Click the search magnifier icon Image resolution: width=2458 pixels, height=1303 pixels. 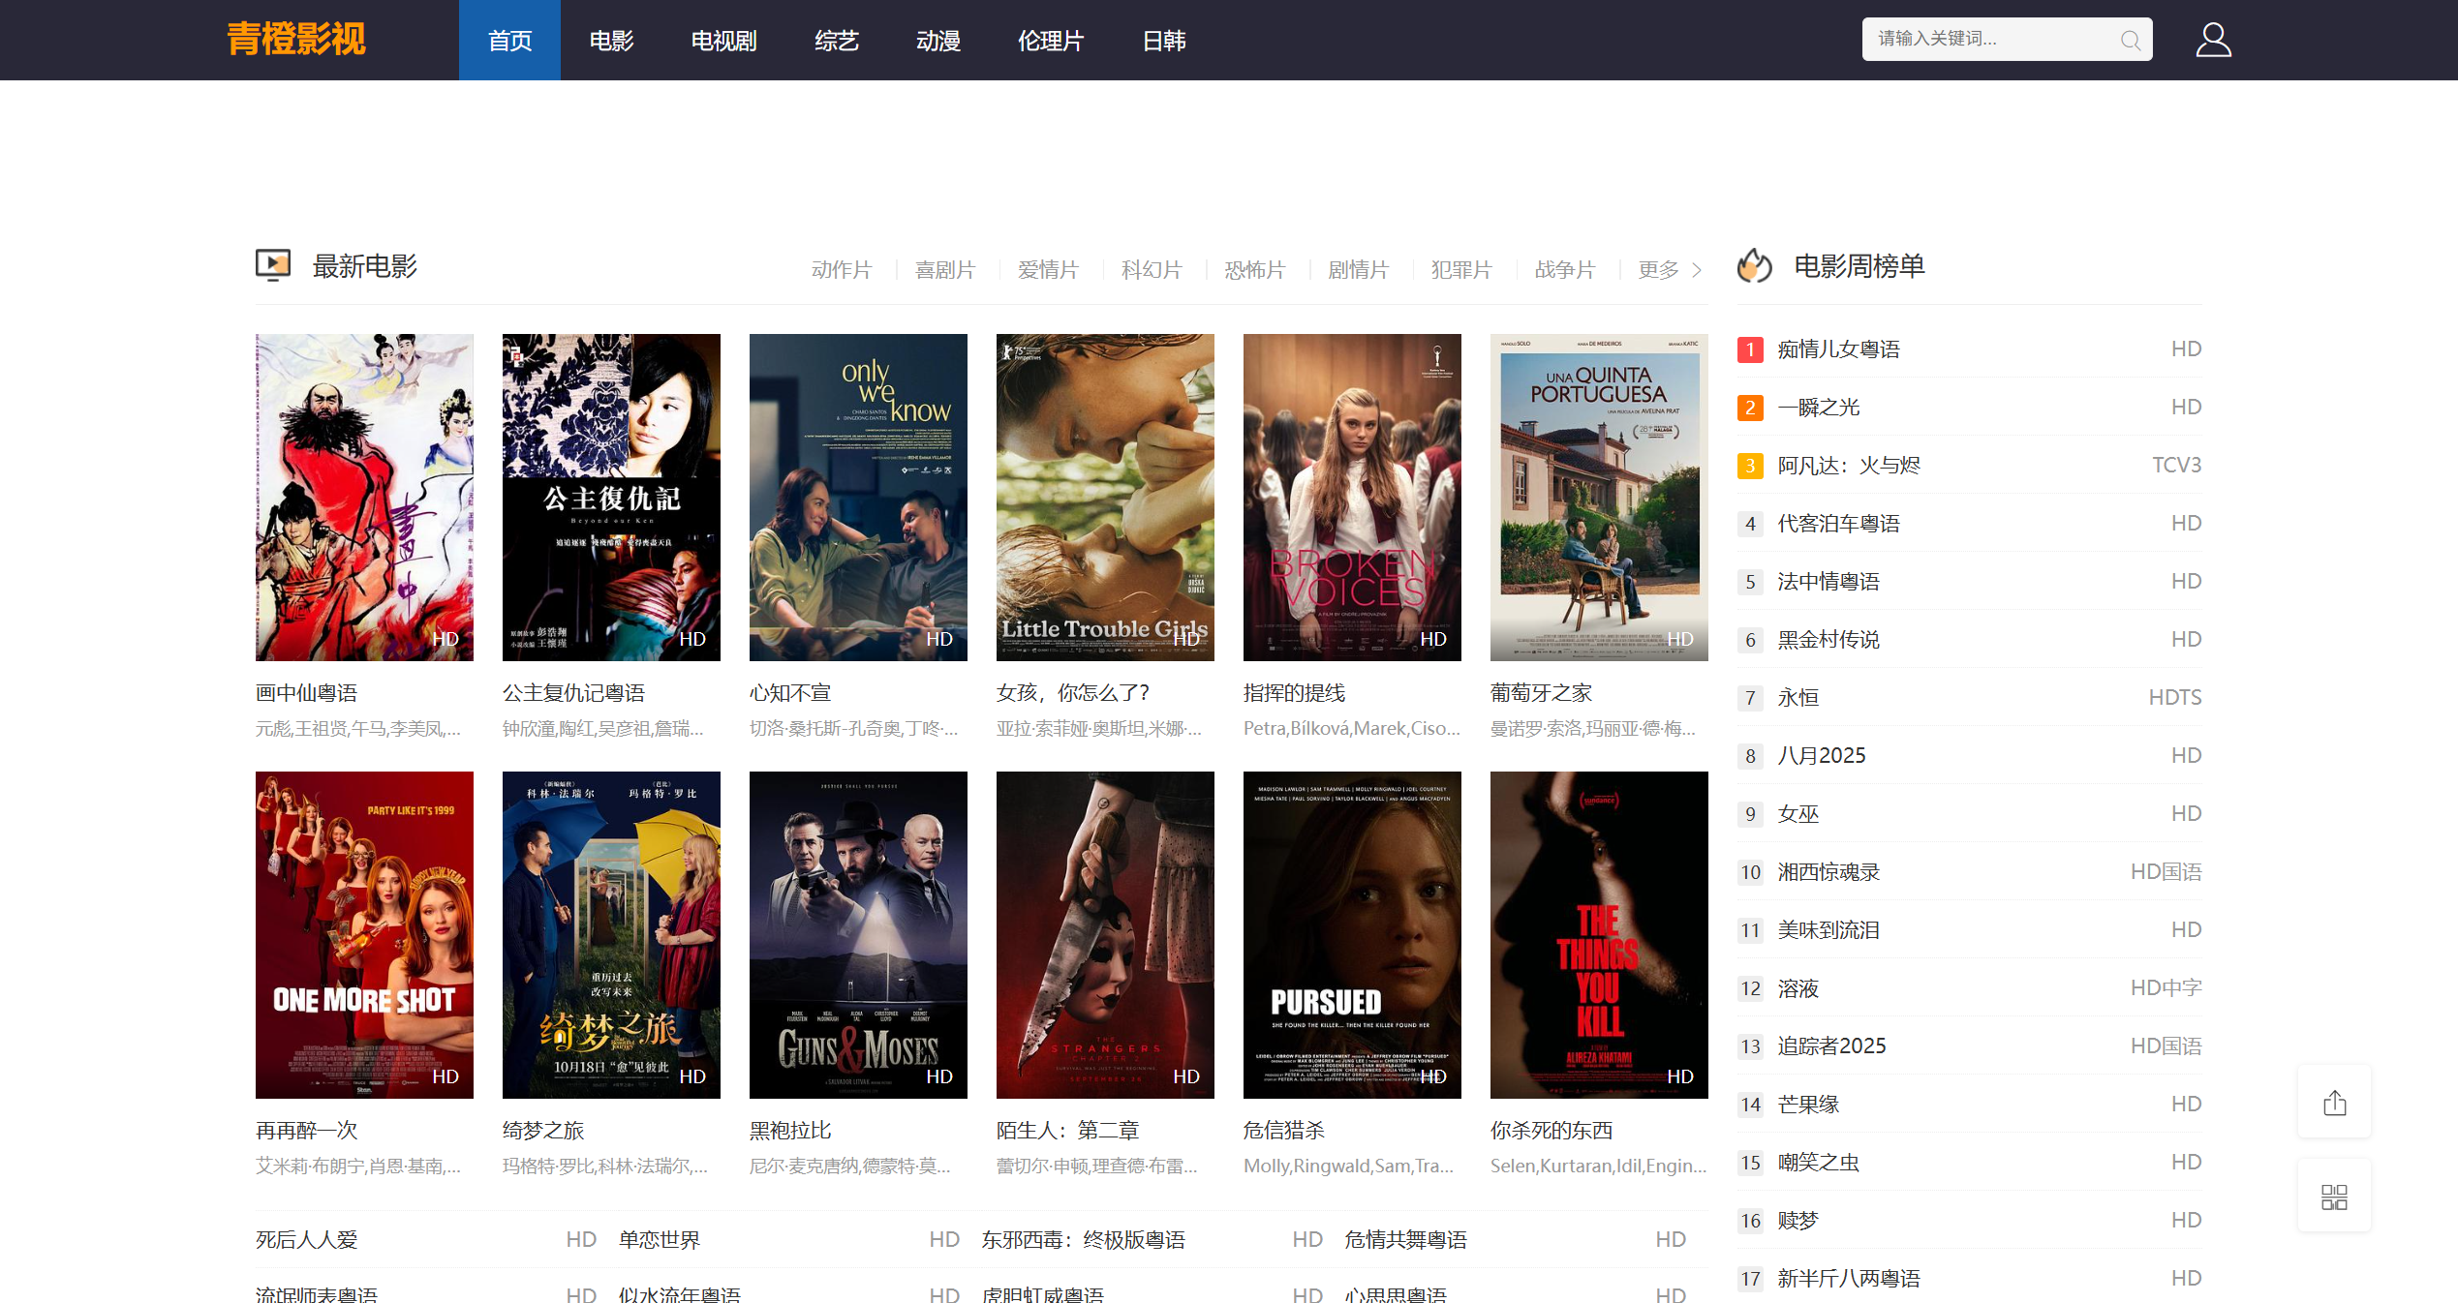(x=2130, y=40)
